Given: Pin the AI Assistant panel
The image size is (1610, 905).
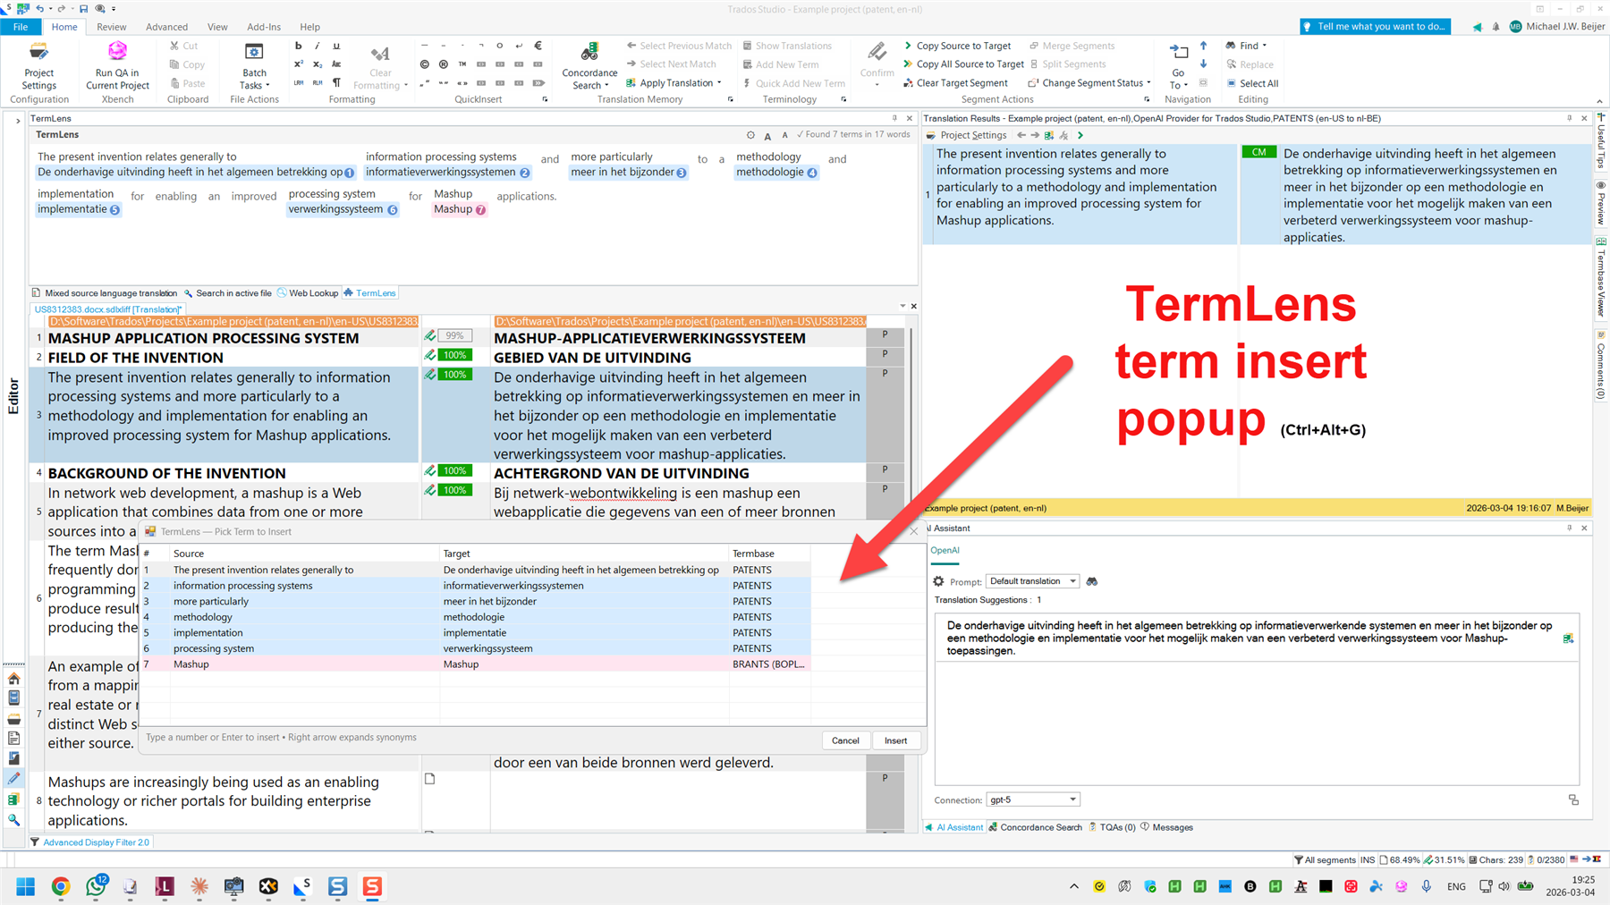Looking at the screenshot, I should pos(1568,528).
